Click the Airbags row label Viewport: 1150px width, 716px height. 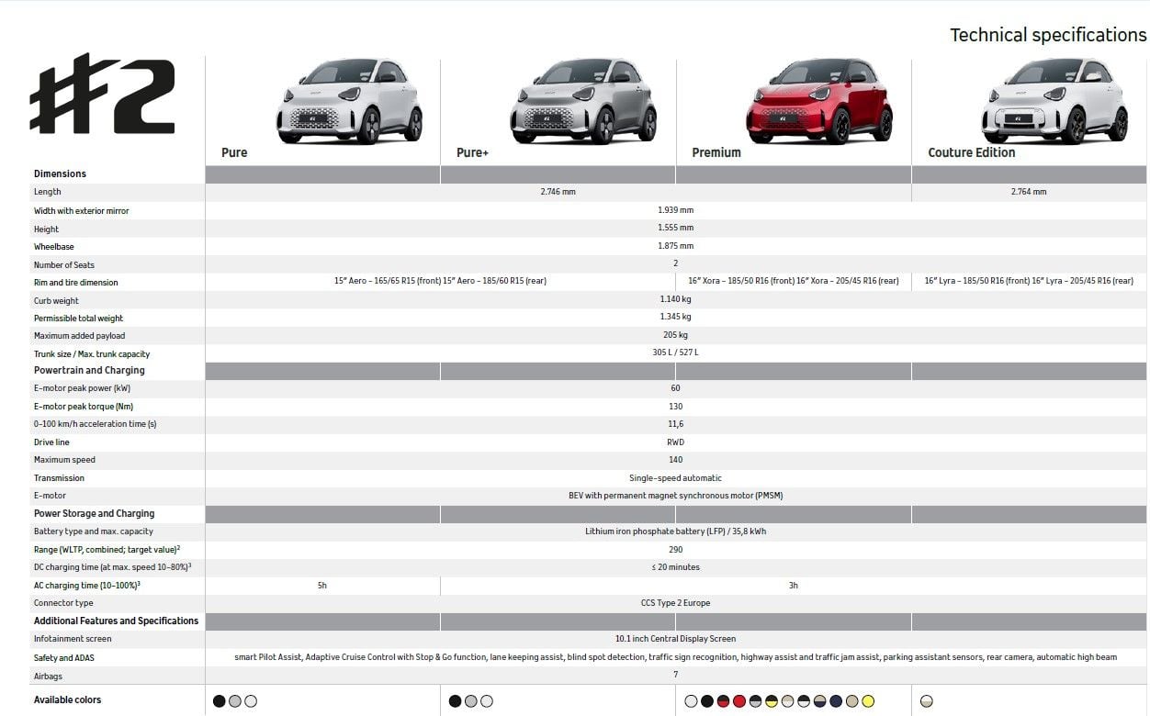click(x=47, y=675)
